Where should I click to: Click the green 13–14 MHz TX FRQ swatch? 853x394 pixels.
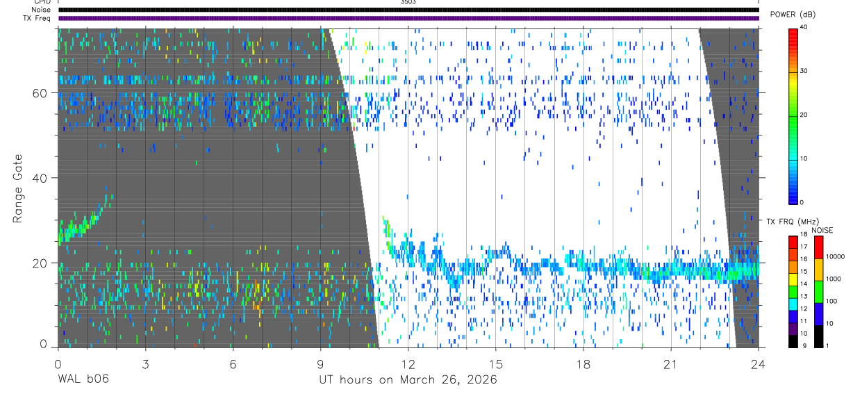[x=793, y=292]
